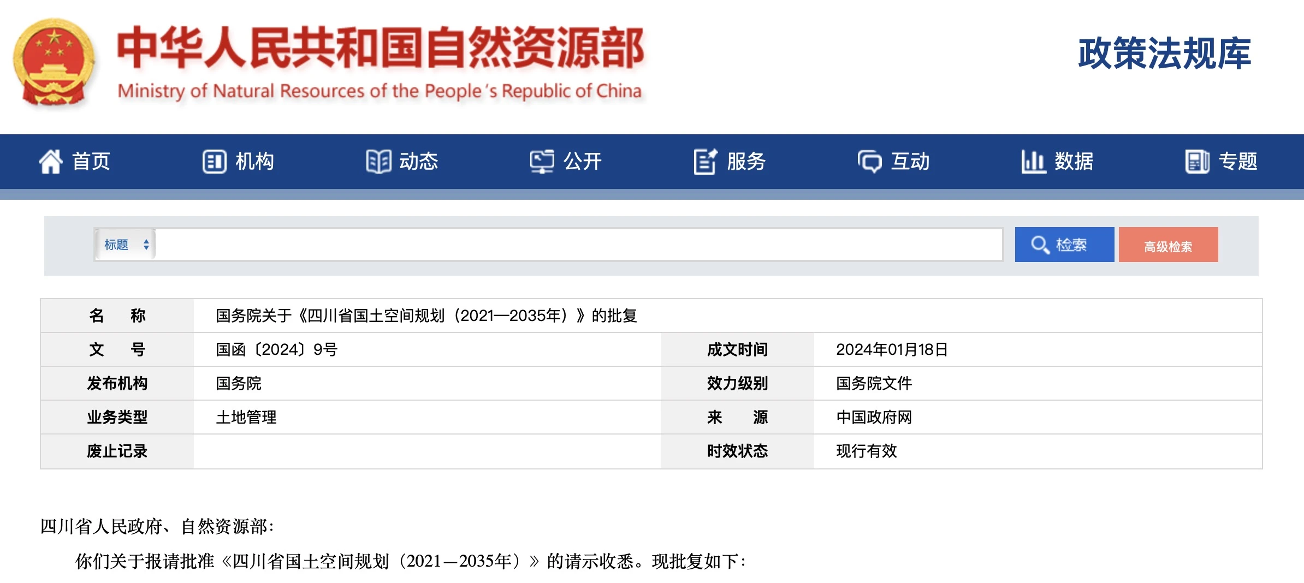This screenshot has height=583, width=1304.
Task: Click the chat bubble icon beside 互动
Action: 869,162
